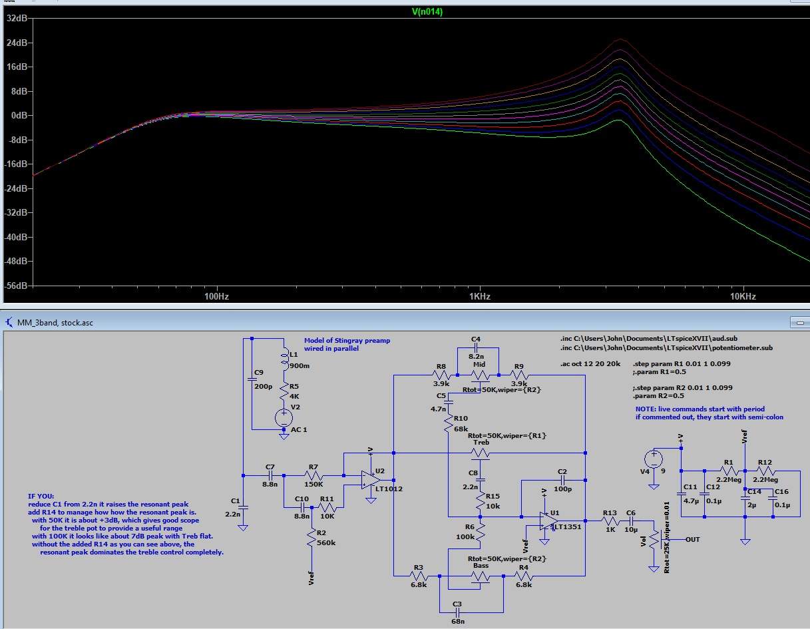Click resistor R6 100k symbol
This screenshot has height=629, width=810.
point(481,533)
